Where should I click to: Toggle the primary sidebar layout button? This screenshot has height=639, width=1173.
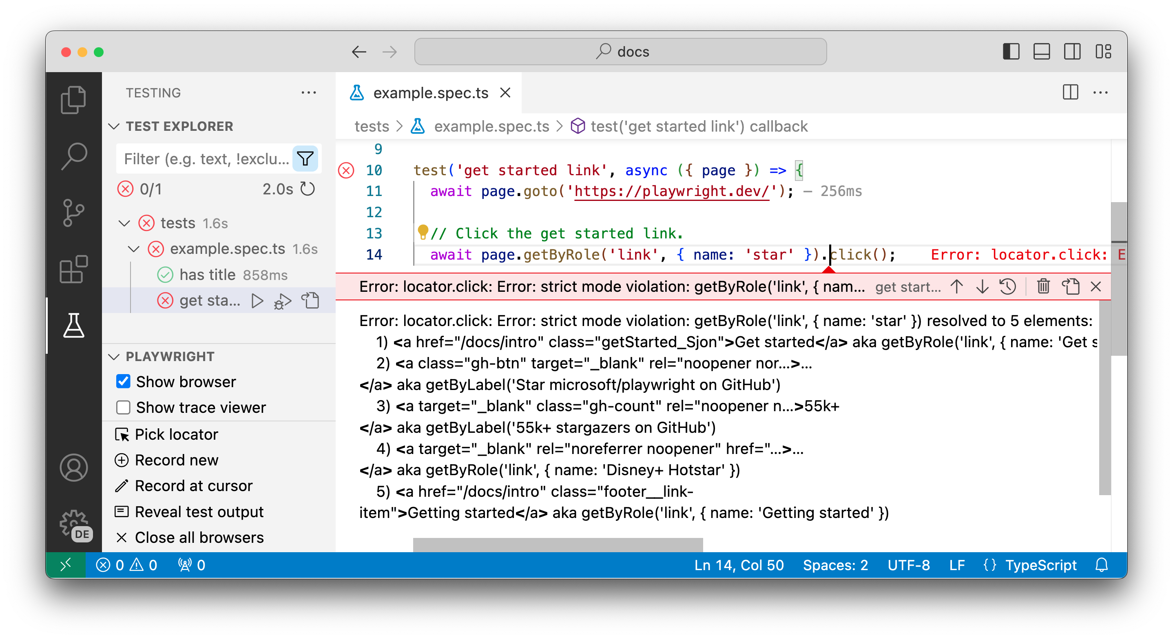[x=1011, y=51]
